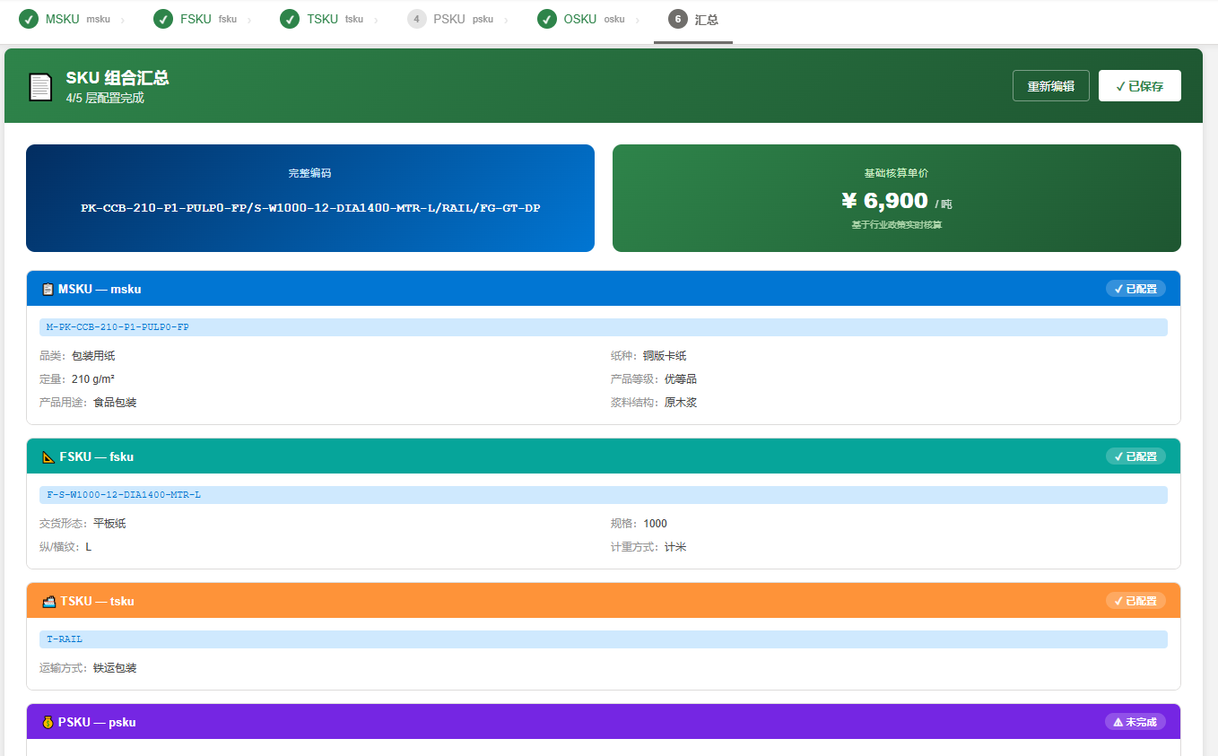Viewport: 1218px width, 756px height.
Task: Switch to the 汇总 summary tab
Action: (693, 19)
